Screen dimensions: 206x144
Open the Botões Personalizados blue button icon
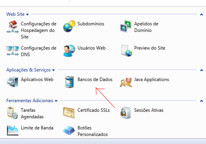(69, 131)
